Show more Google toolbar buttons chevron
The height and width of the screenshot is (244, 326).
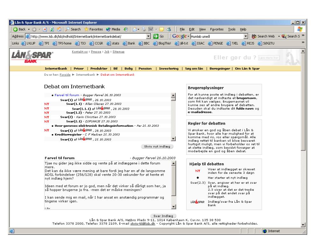[303, 36]
